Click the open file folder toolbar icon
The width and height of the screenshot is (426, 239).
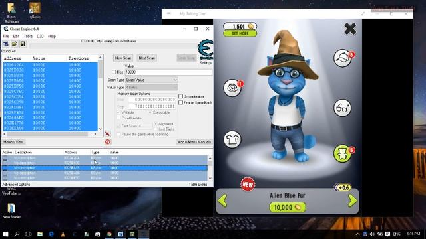pos(15,44)
